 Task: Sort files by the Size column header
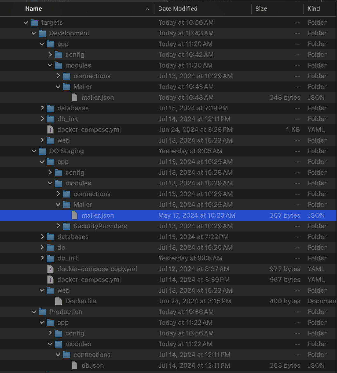point(261,9)
